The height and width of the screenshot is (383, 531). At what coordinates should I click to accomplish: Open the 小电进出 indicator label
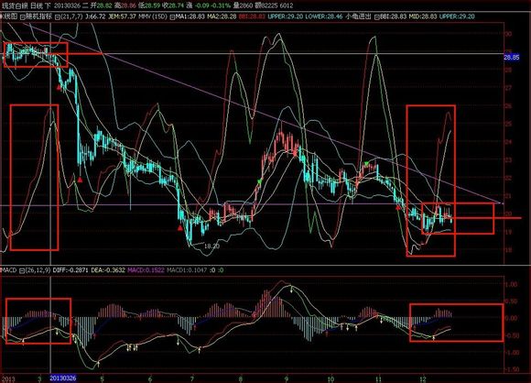pyautogui.click(x=358, y=16)
